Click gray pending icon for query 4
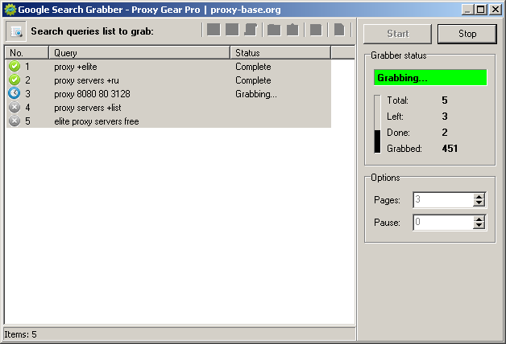This screenshot has height=344, width=506. pyautogui.click(x=15, y=108)
